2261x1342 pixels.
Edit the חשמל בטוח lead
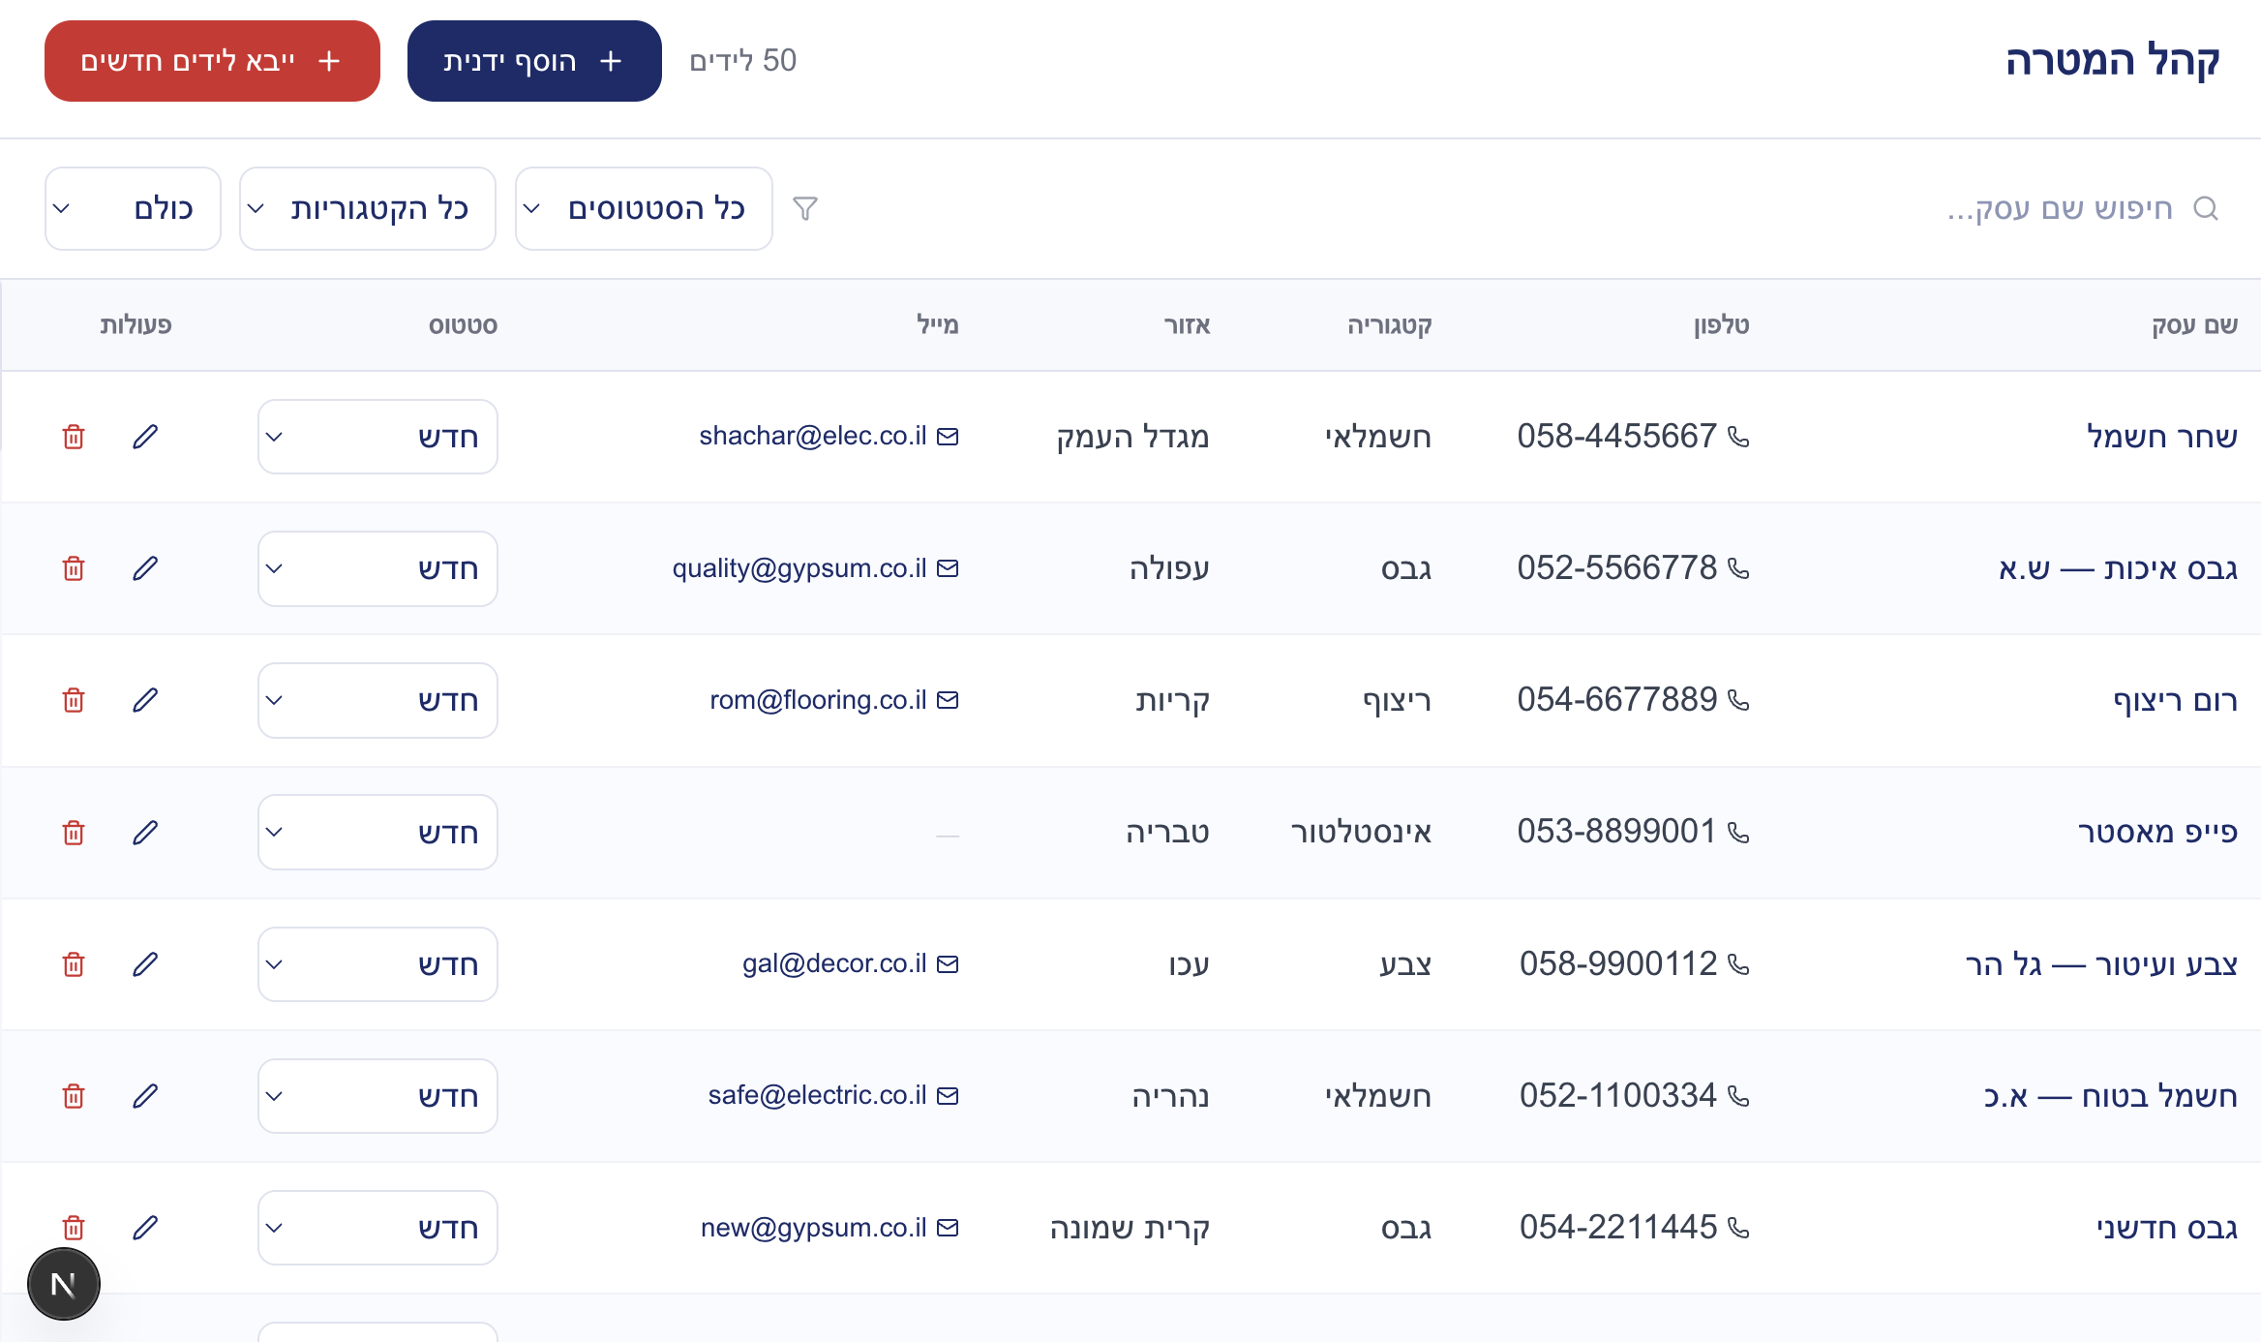tap(145, 1096)
